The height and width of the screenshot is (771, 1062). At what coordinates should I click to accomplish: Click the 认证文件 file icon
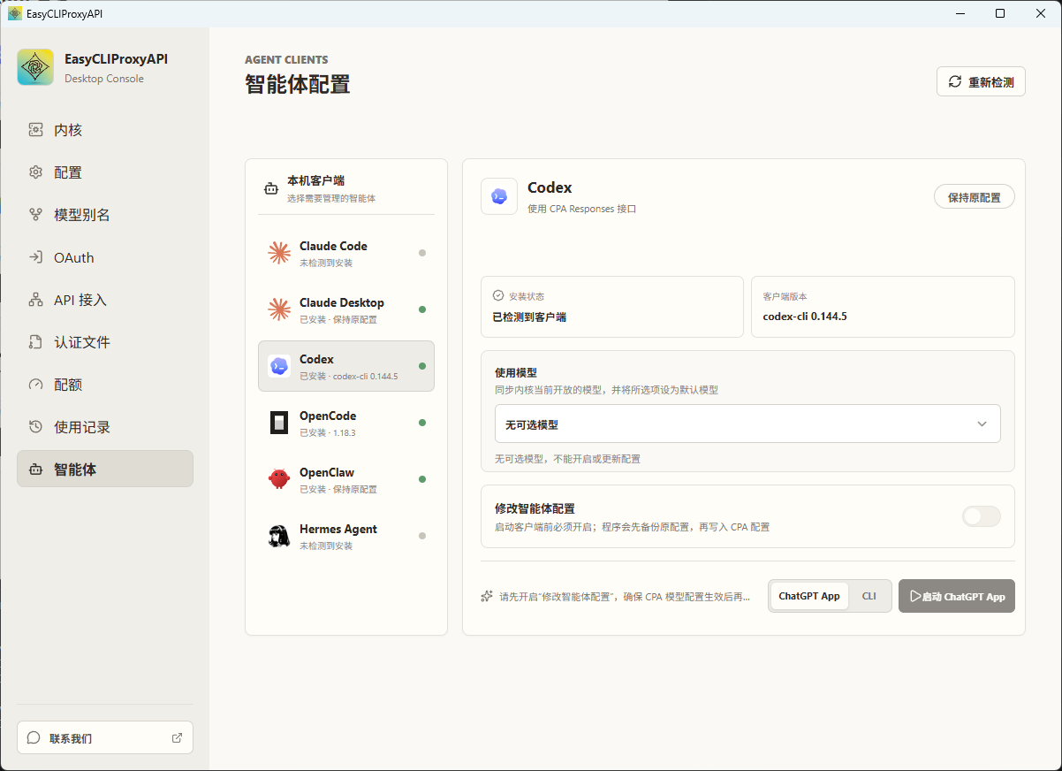click(35, 342)
